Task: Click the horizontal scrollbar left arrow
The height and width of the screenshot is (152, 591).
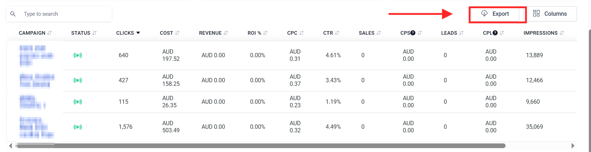Action: [x=10, y=146]
